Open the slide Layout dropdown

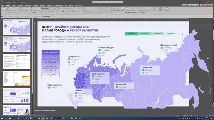33,8
